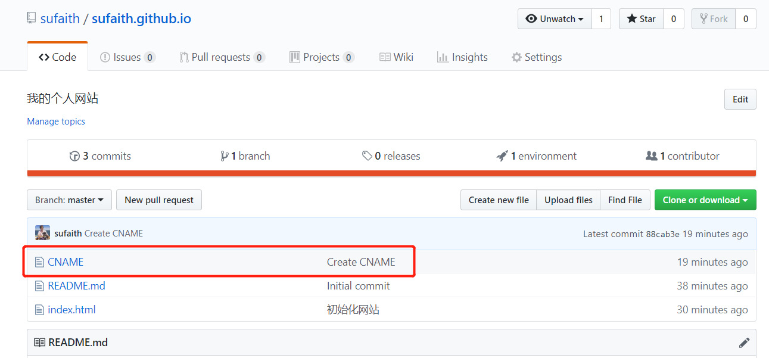Click the repository book icon beside sufaith
769x358 pixels.
click(31, 18)
